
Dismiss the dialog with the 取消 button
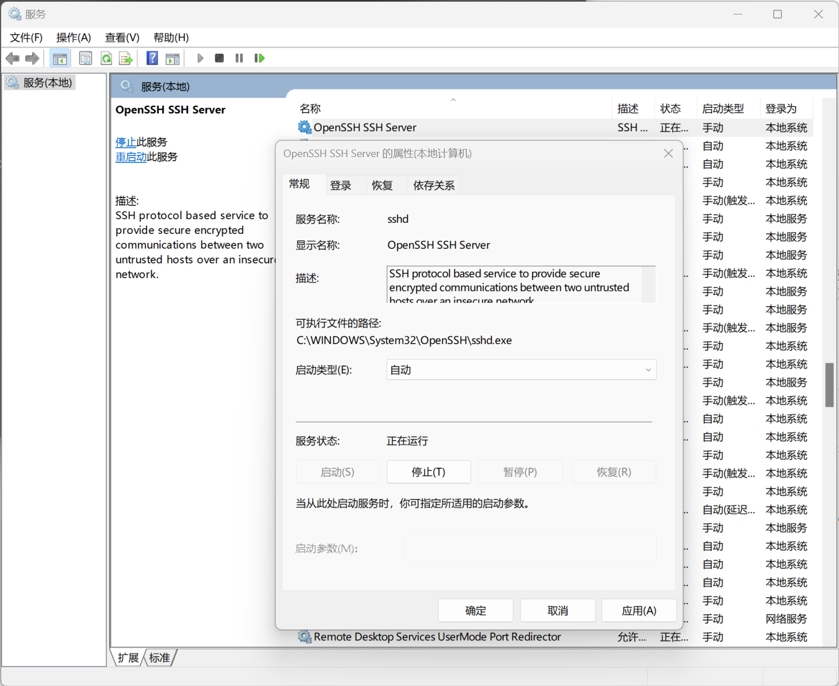tap(557, 610)
